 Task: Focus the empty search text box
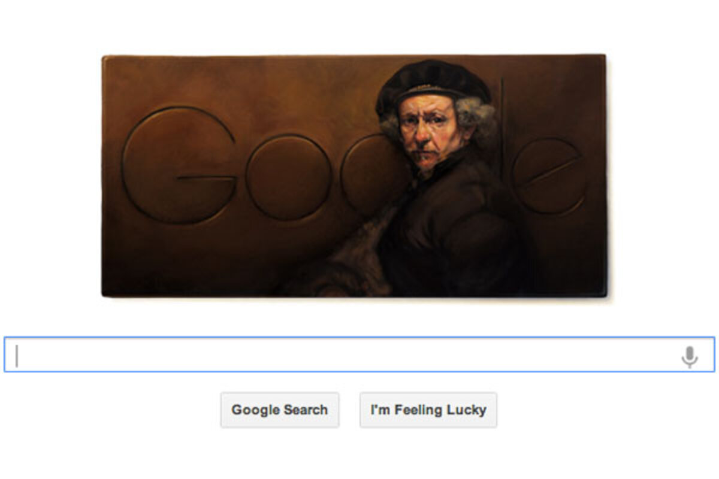click(359, 354)
